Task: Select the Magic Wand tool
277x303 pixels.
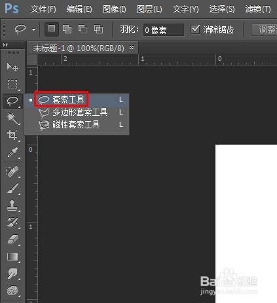Action: pyautogui.click(x=12, y=118)
